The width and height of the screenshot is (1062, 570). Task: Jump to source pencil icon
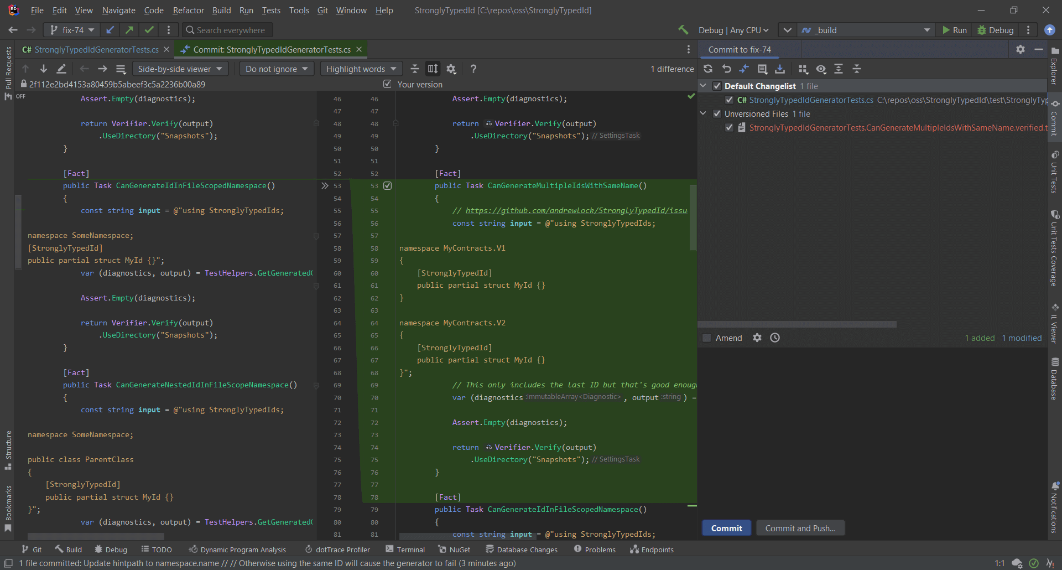coord(61,69)
